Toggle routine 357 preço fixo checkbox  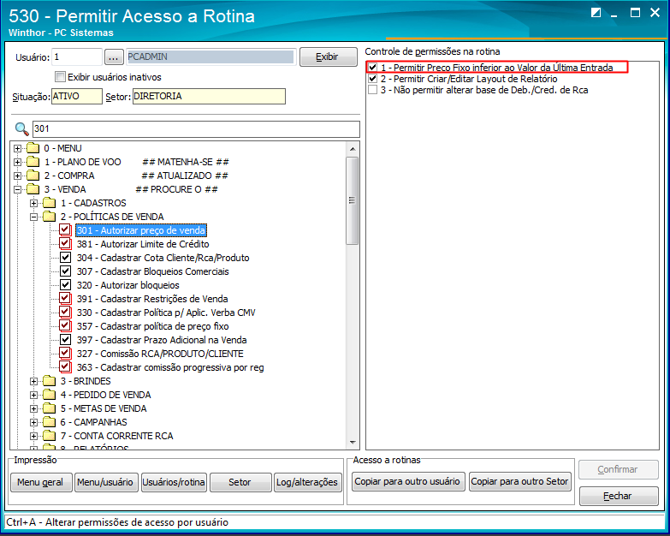[65, 325]
